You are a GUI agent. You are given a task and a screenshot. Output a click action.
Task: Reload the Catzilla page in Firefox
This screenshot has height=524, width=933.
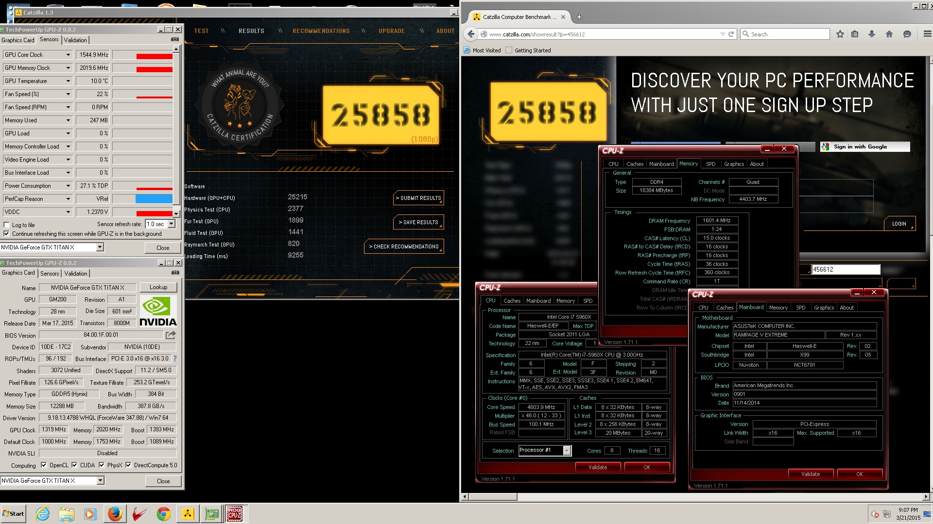click(731, 34)
